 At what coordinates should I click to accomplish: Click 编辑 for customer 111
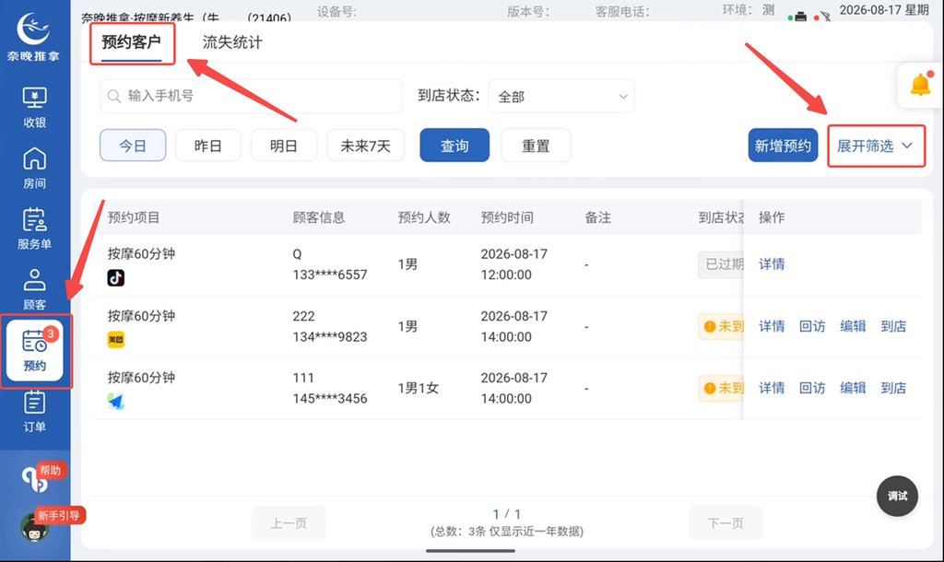point(853,388)
